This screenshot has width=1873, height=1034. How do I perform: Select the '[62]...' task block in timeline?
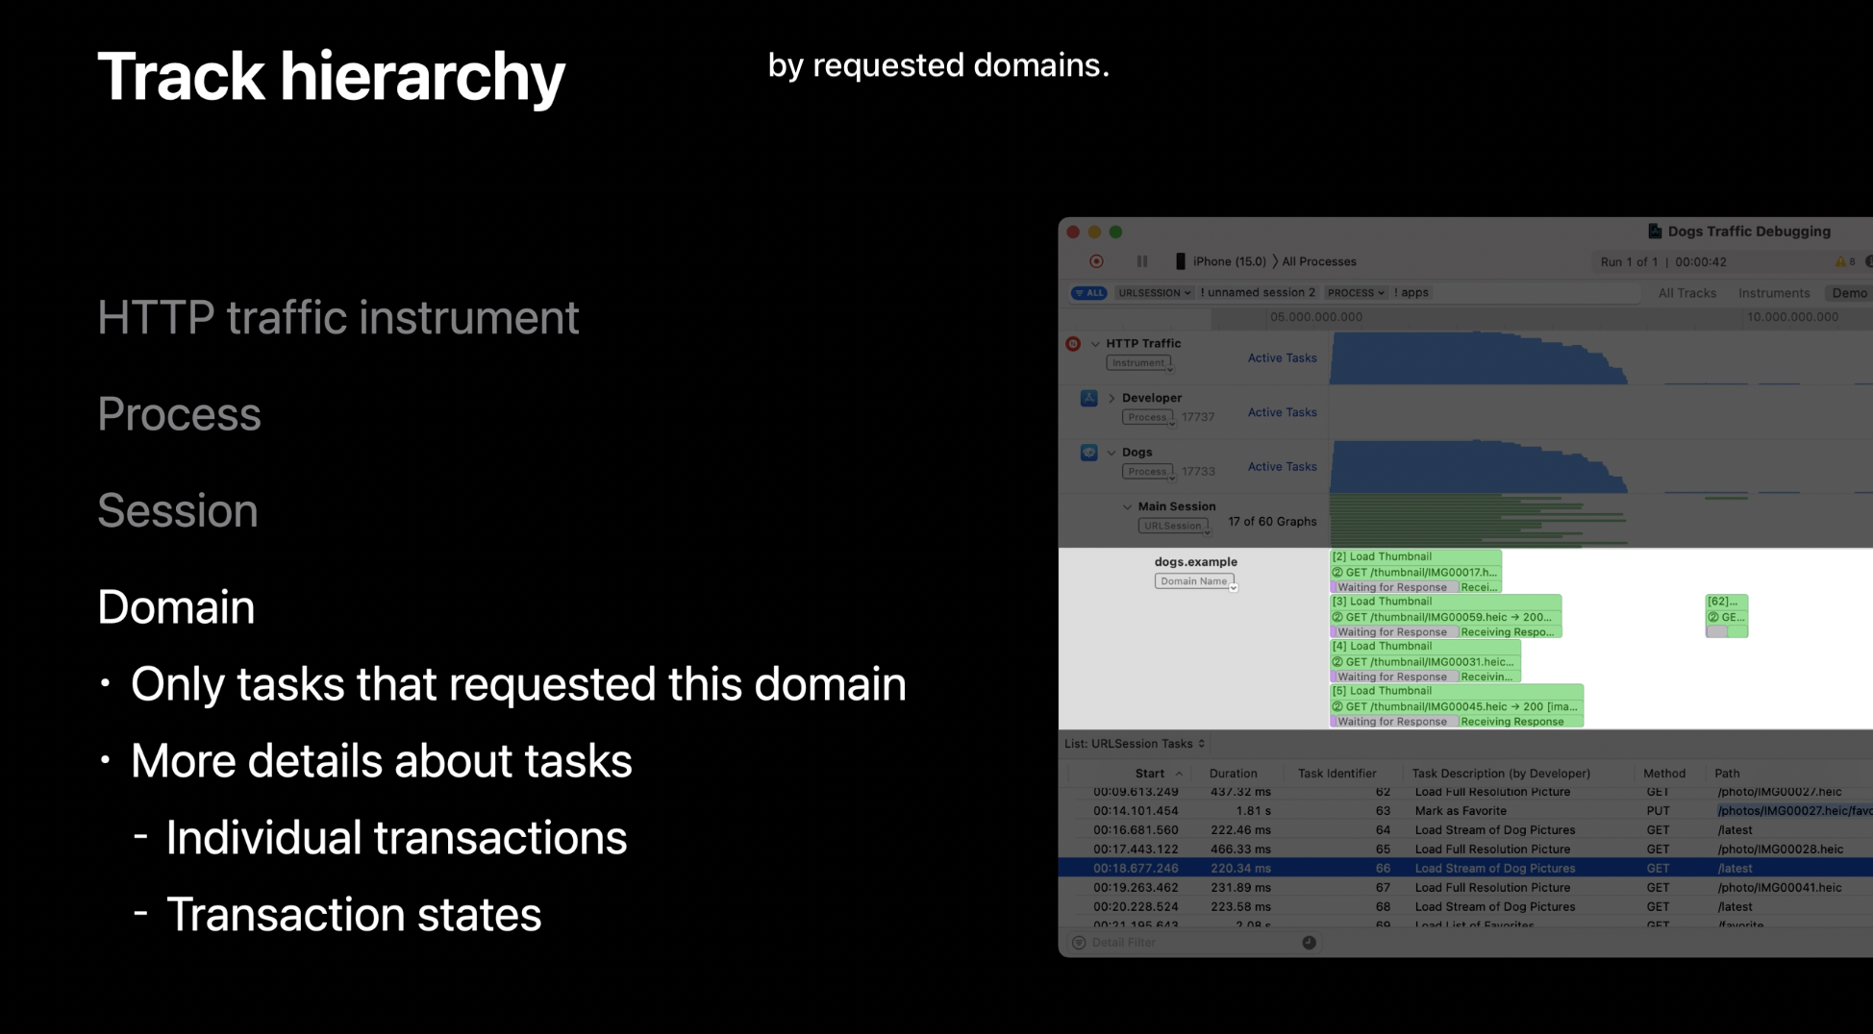click(x=1726, y=602)
